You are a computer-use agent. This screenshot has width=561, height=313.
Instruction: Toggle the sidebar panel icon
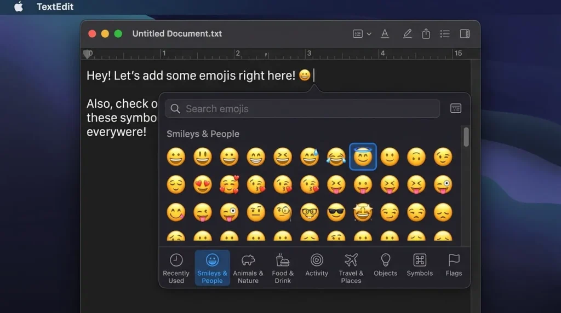tap(465, 33)
